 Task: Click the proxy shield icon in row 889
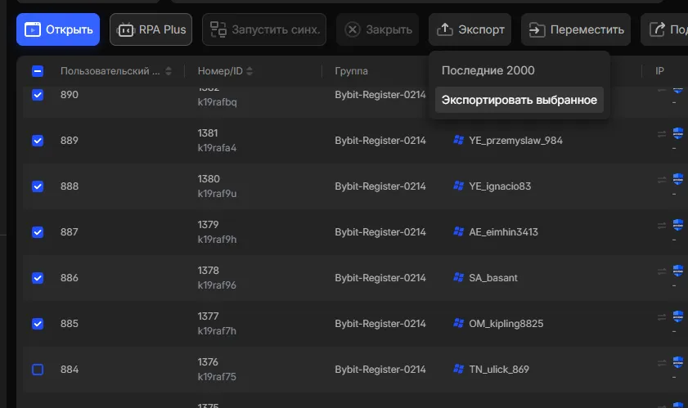677,133
